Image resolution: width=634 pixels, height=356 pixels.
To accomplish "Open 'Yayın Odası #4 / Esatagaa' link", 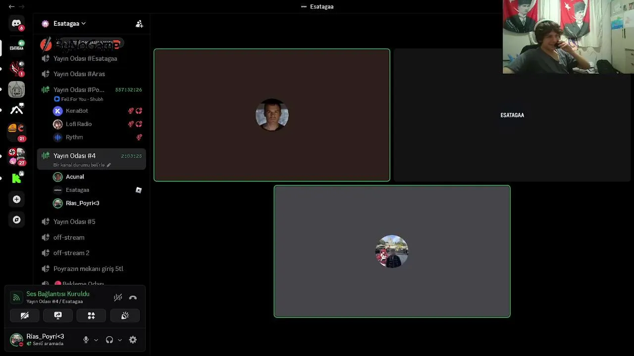I will click(54, 302).
